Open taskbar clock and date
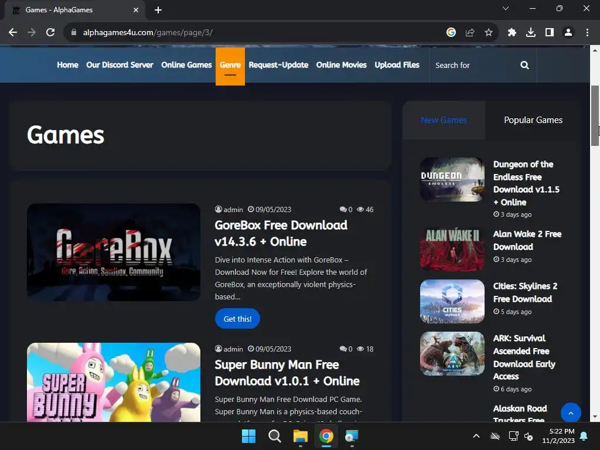The width and height of the screenshot is (600, 450). 558,436
